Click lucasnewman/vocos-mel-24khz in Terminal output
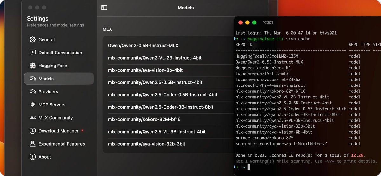The height and width of the screenshot is (176, 381). click(x=268, y=79)
